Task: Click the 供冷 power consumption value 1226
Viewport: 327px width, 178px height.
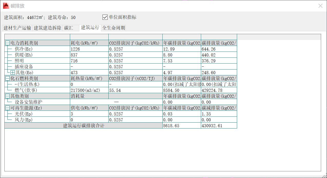Action: coord(75,49)
